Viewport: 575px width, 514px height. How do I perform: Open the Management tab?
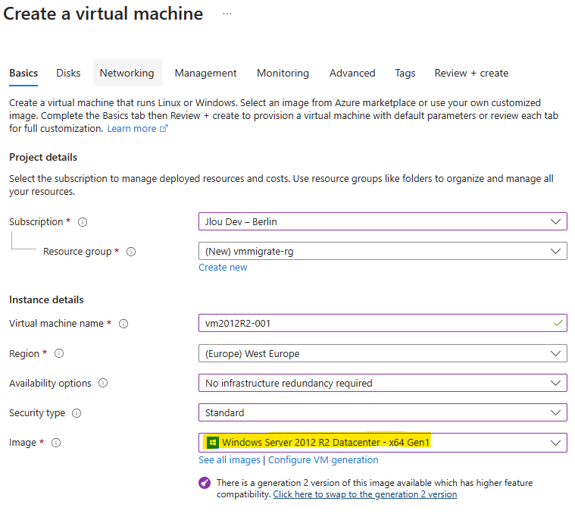[205, 73]
